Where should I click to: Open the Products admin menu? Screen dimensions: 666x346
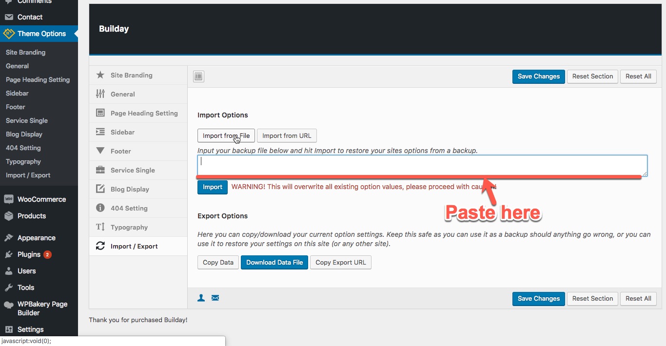39,216
